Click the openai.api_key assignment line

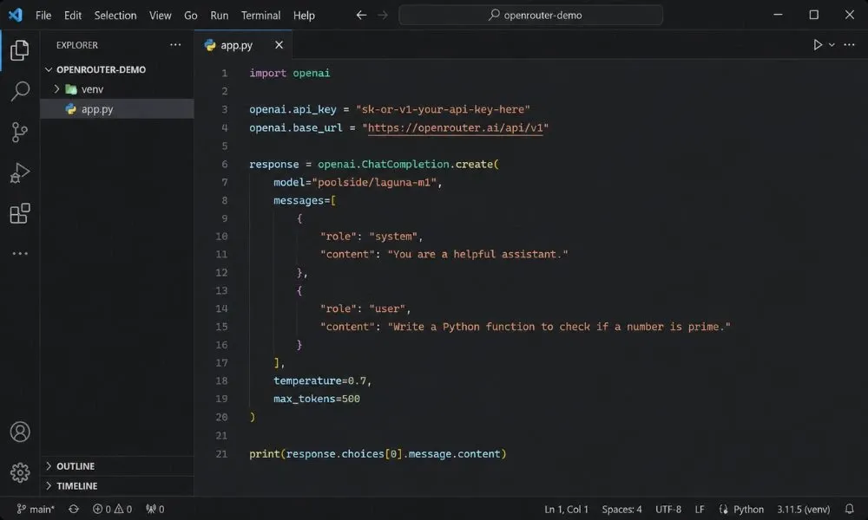pos(390,109)
